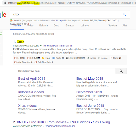Open the Best of May 2018 sitelink
The width and height of the screenshot is (136, 127).
[x=90, y=79]
